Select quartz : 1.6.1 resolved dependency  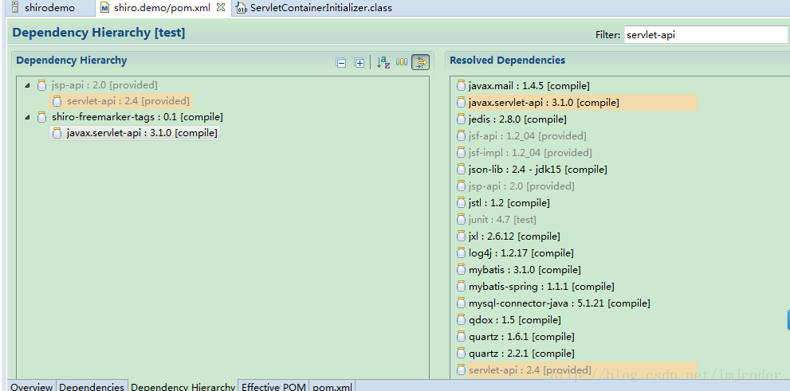pos(521,336)
